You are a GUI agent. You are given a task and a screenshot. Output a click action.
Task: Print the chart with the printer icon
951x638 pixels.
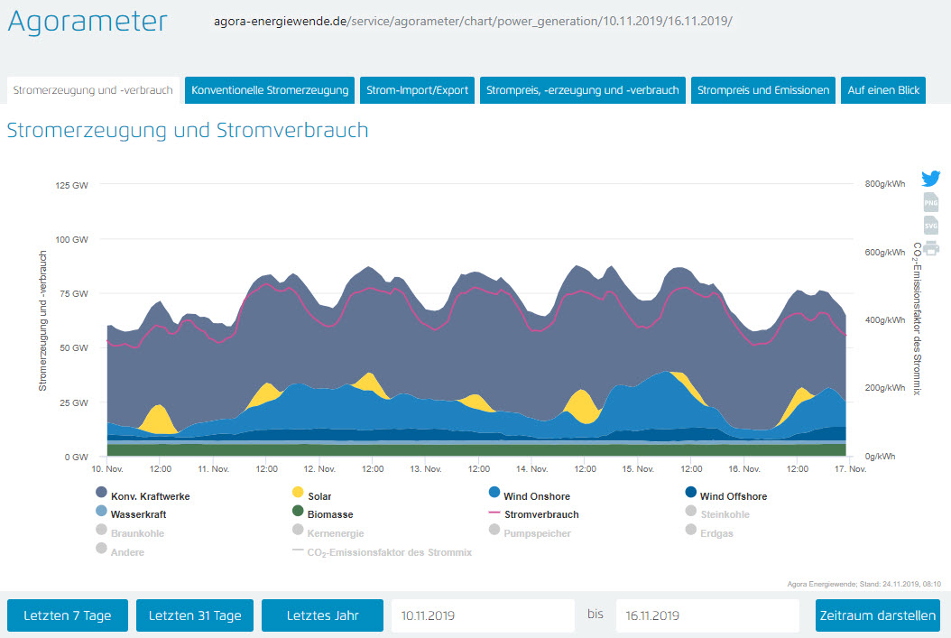pos(931,248)
